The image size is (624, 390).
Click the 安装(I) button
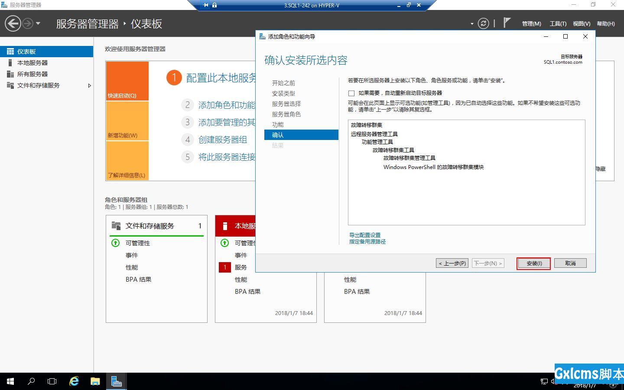coord(533,263)
